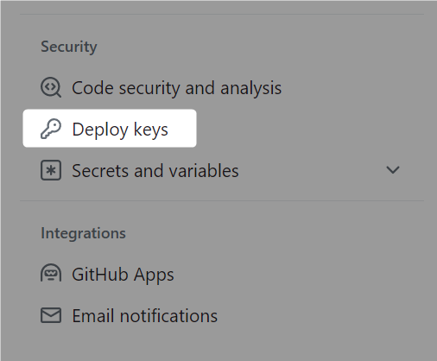Click the 'variables' text in the sidebar
The image size is (437, 361).
pyautogui.click(x=204, y=171)
